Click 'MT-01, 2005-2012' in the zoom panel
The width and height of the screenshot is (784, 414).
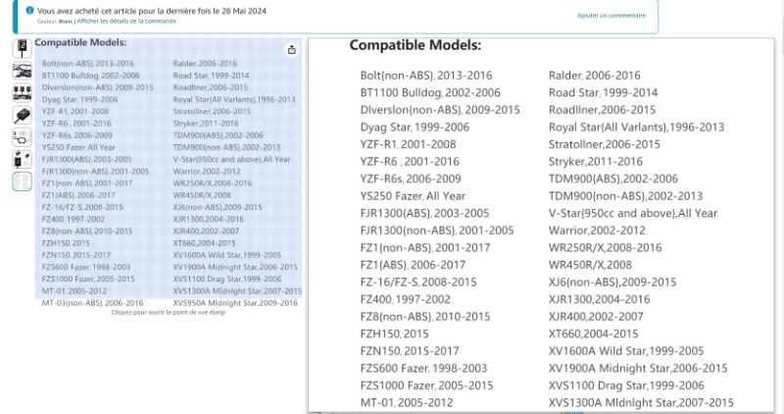point(407,402)
